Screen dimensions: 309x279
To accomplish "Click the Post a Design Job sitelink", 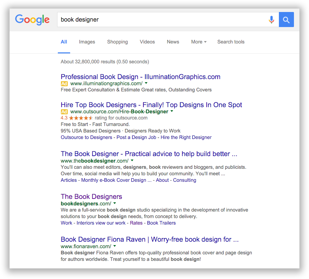I will click(x=136, y=137).
